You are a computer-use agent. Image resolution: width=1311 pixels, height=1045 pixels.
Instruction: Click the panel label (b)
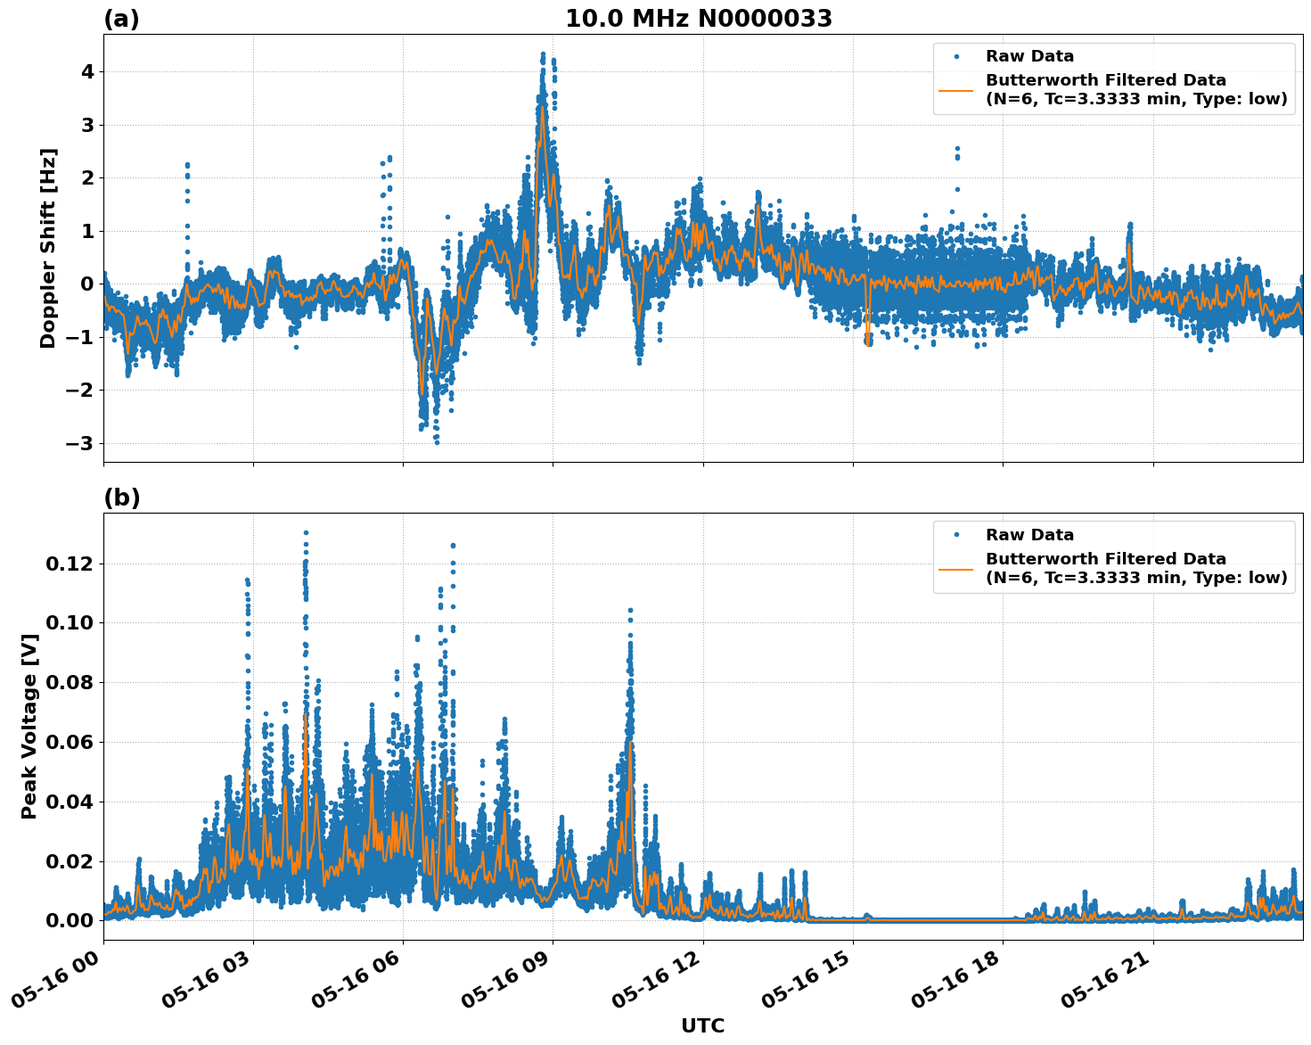pos(120,497)
